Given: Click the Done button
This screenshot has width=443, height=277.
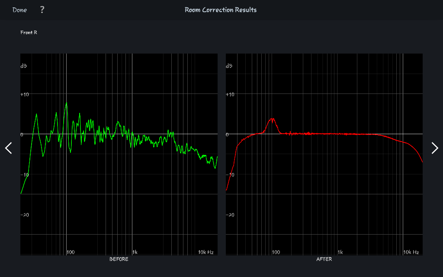Looking at the screenshot, I should (x=19, y=10).
